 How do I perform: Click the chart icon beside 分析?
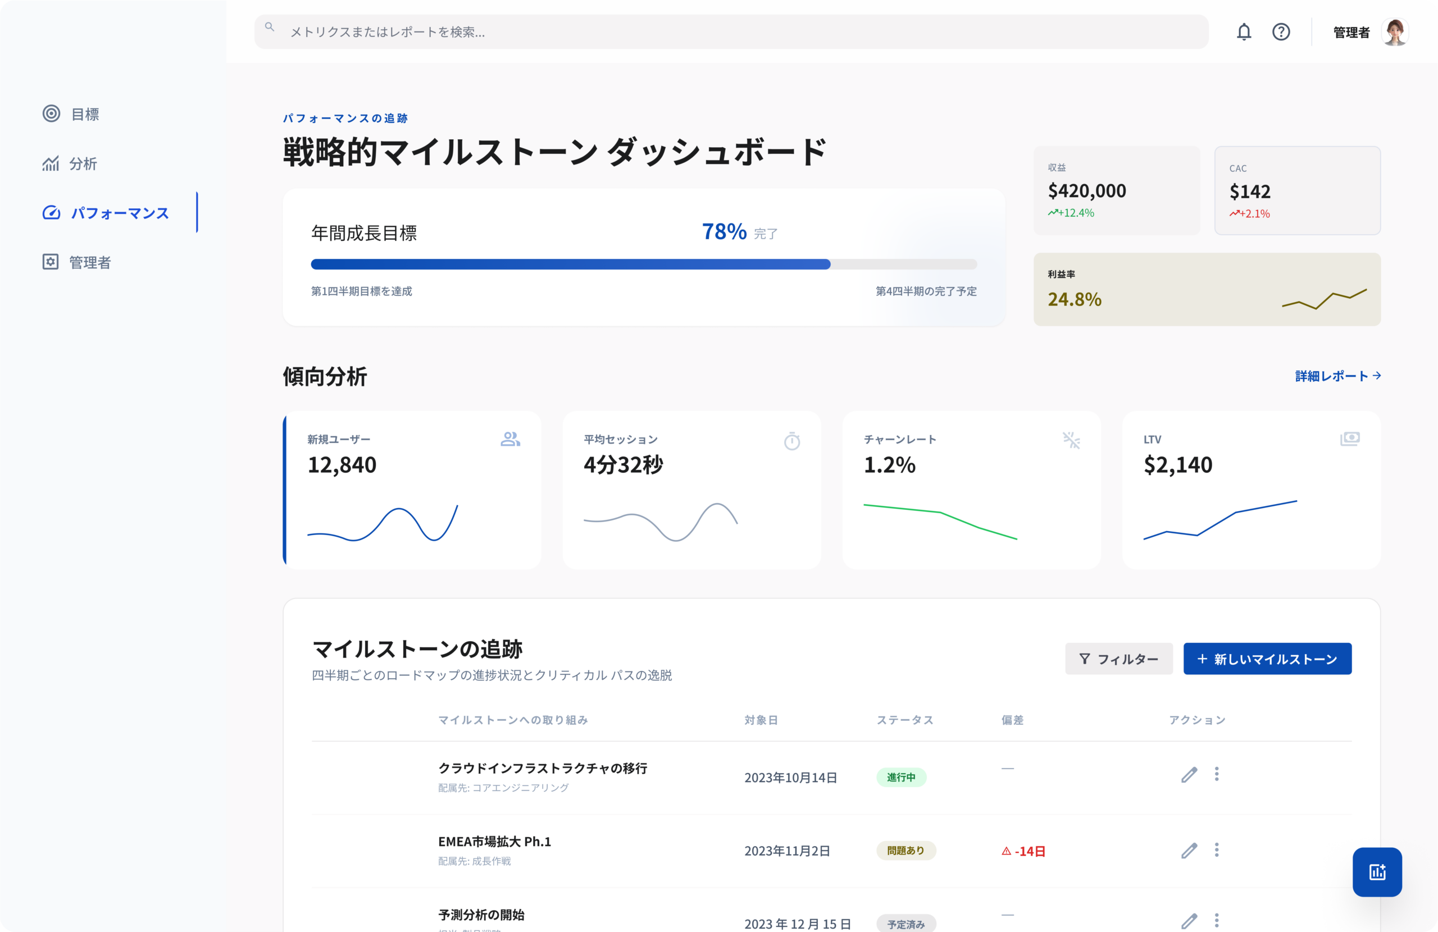tap(51, 163)
